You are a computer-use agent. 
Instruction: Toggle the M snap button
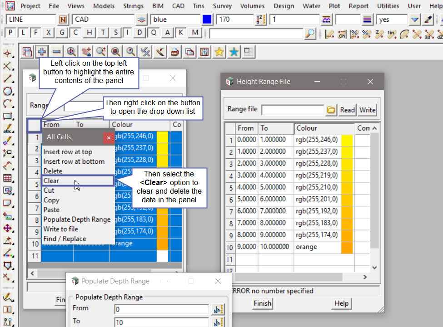pyautogui.click(x=195, y=33)
